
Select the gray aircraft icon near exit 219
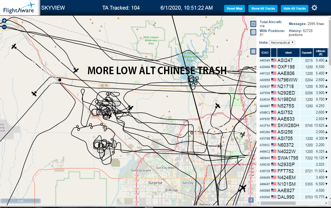[243, 135]
